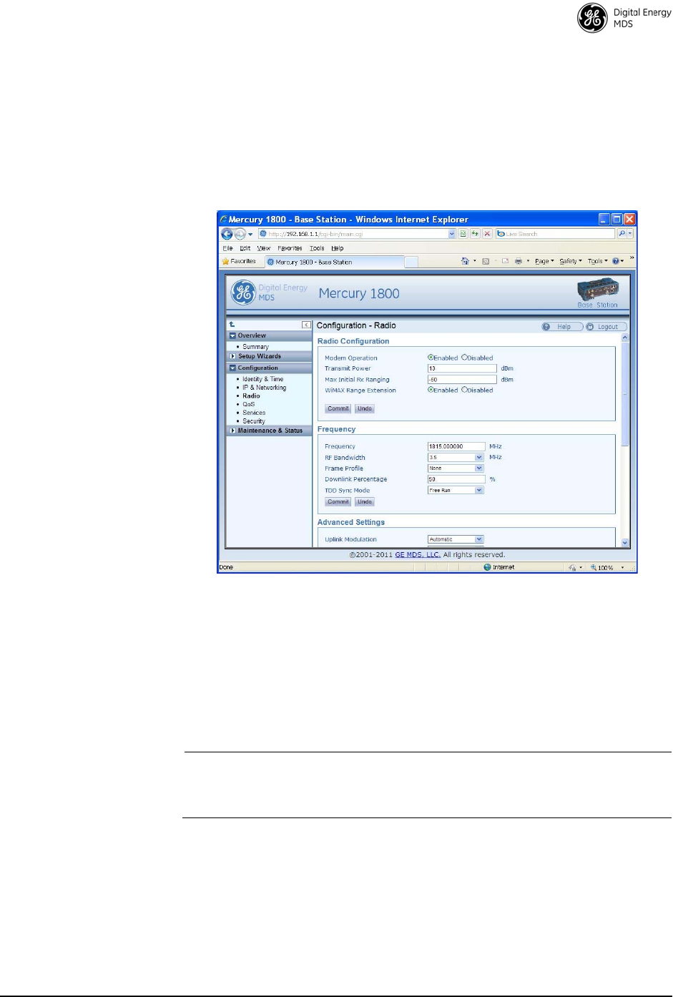Click the Help button on the page
The image size is (673, 997).
pyautogui.click(x=561, y=327)
